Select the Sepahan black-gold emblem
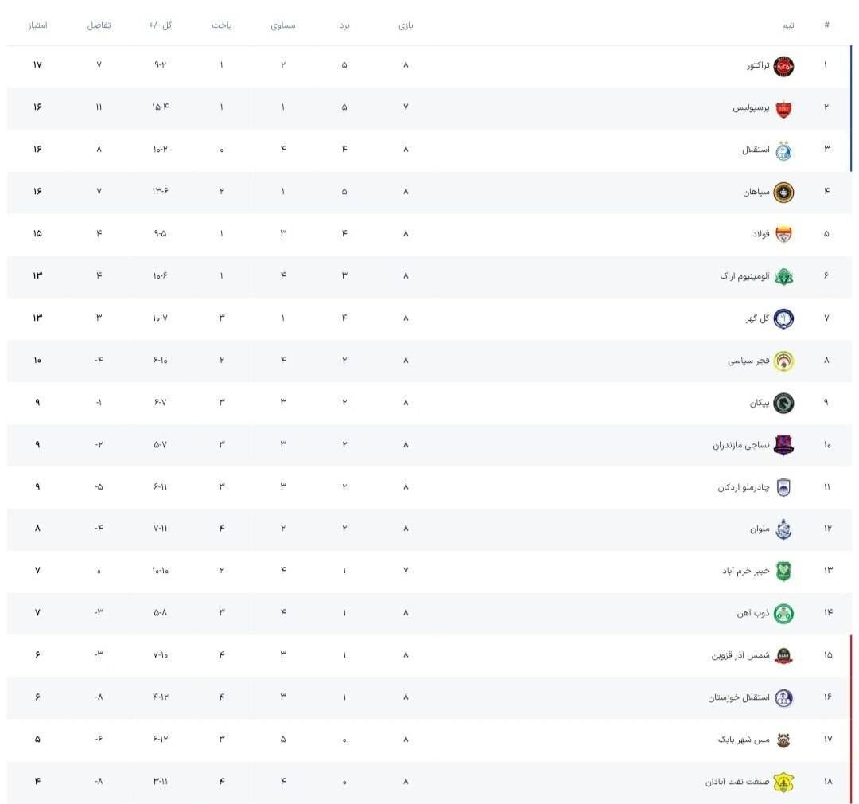Screen dimensions: 859x804 pyautogui.click(x=783, y=193)
